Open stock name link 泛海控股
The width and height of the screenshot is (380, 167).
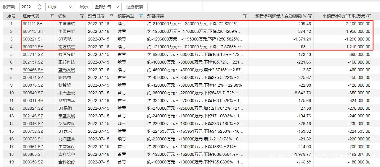[x=67, y=124]
